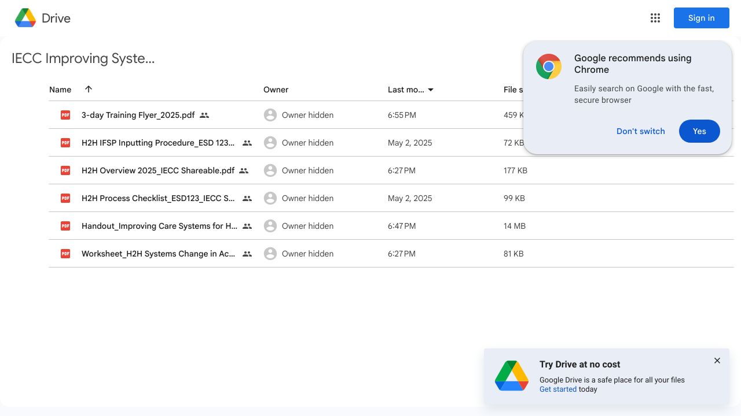Click Don't switch in the Chrome popup
The width and height of the screenshot is (741, 416).
click(640, 131)
